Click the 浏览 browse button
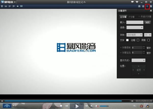The width and height of the screenshot is (153, 109). [x=147, y=22]
